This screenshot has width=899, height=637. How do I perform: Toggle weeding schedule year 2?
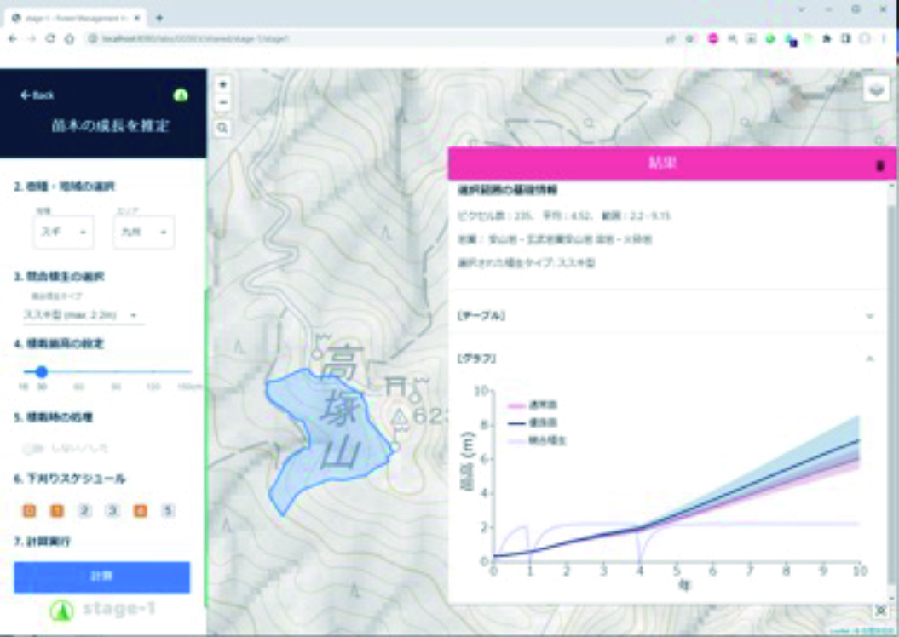click(x=85, y=510)
